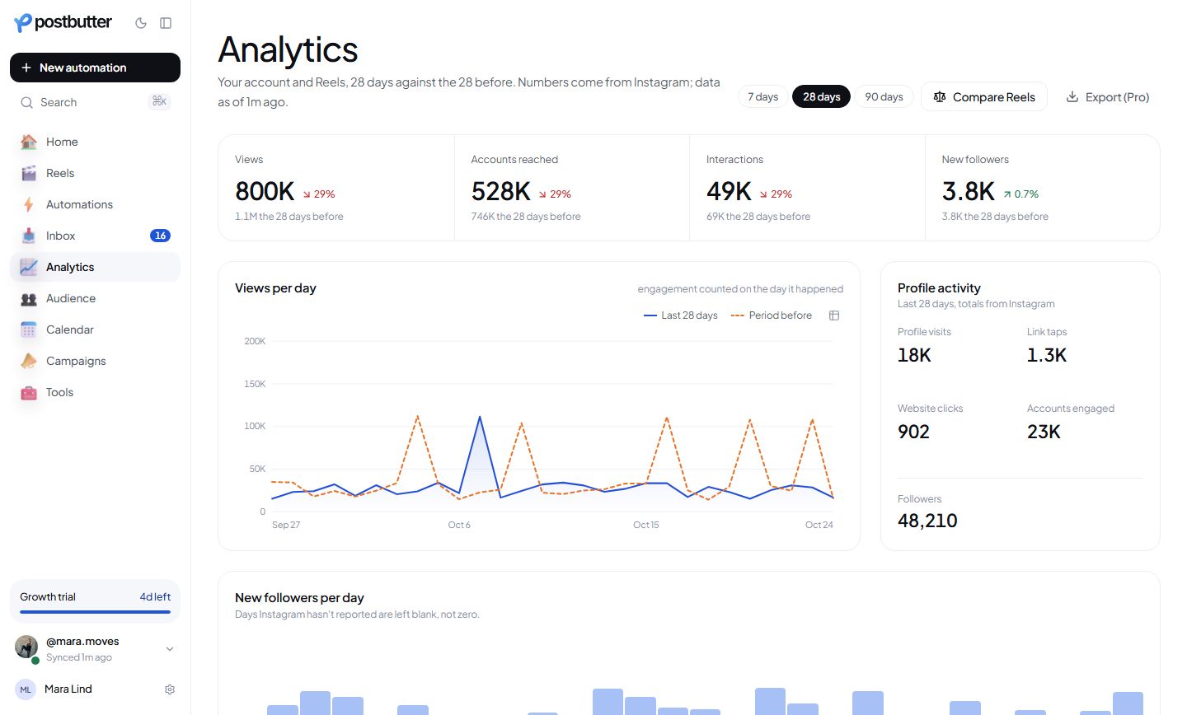Focus the Search field
1187x715 pixels.
(95, 102)
